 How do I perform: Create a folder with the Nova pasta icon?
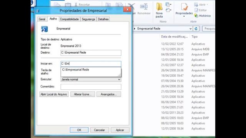pyautogui.click(x=159, y=7)
